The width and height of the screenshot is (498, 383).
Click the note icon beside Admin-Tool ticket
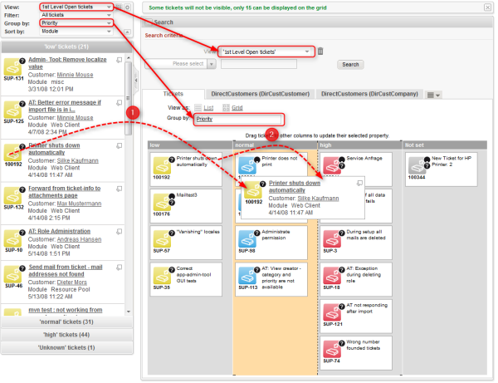[x=119, y=60]
